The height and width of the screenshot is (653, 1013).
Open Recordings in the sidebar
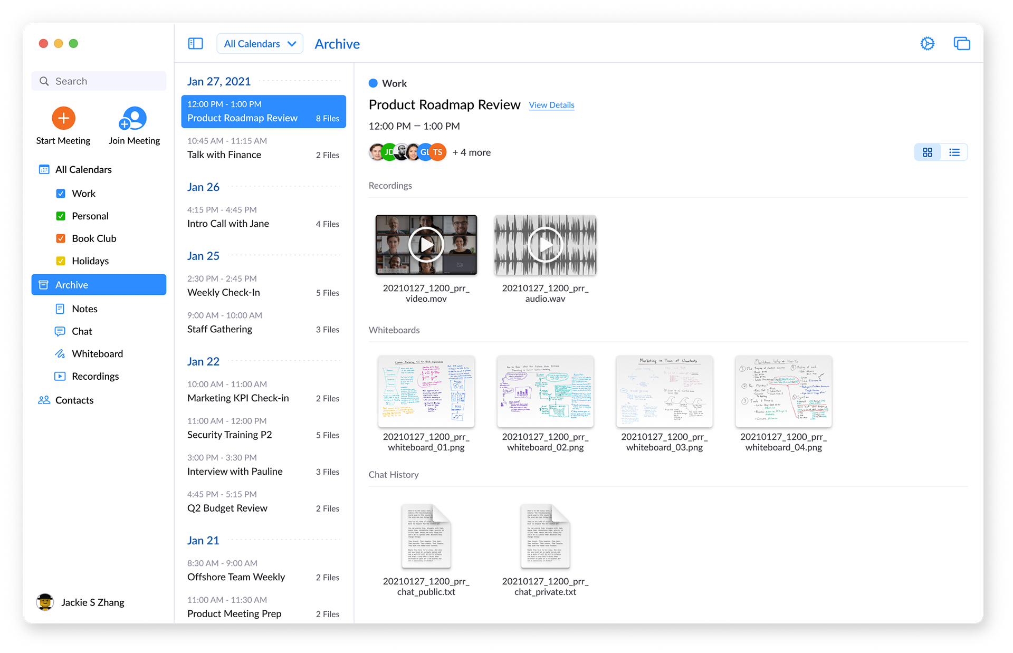click(95, 376)
